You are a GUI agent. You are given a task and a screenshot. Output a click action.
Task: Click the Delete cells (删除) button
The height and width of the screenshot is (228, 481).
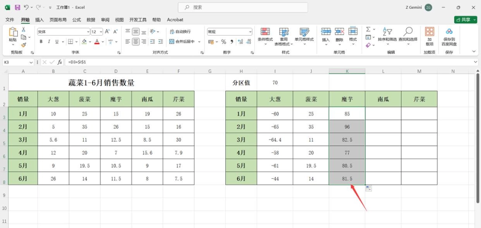339,36
